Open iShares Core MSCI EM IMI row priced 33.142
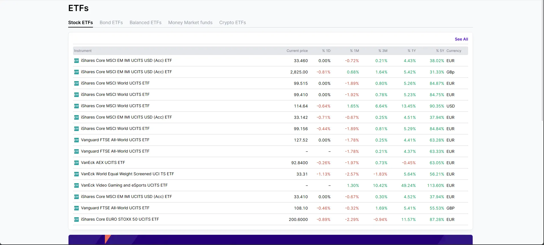The image size is (544, 245). (x=126, y=117)
